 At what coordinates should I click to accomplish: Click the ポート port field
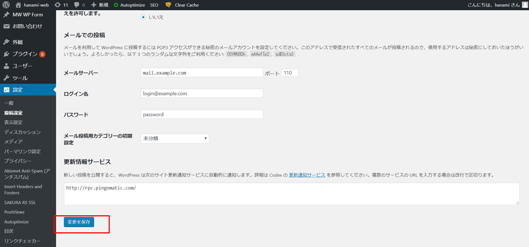[x=290, y=73]
